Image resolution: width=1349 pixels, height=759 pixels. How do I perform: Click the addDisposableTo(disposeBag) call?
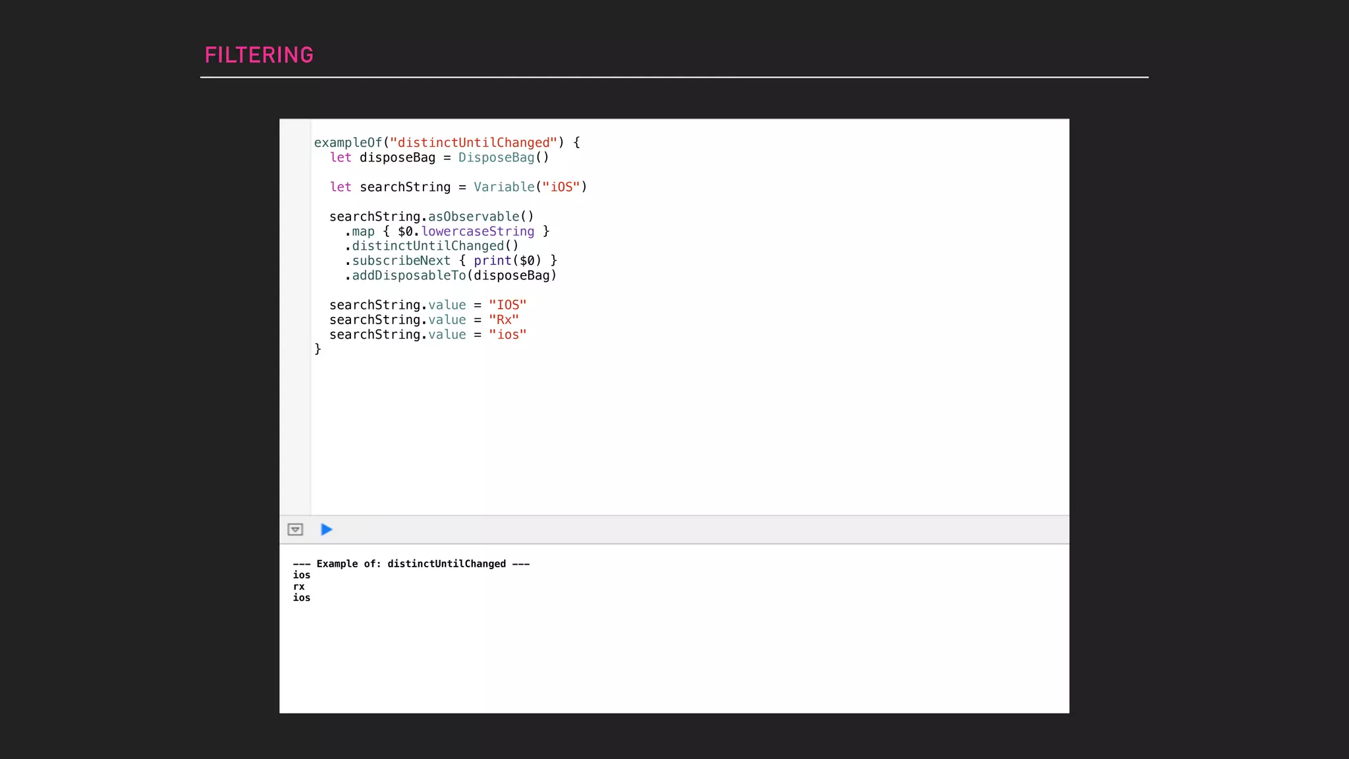[x=454, y=275]
